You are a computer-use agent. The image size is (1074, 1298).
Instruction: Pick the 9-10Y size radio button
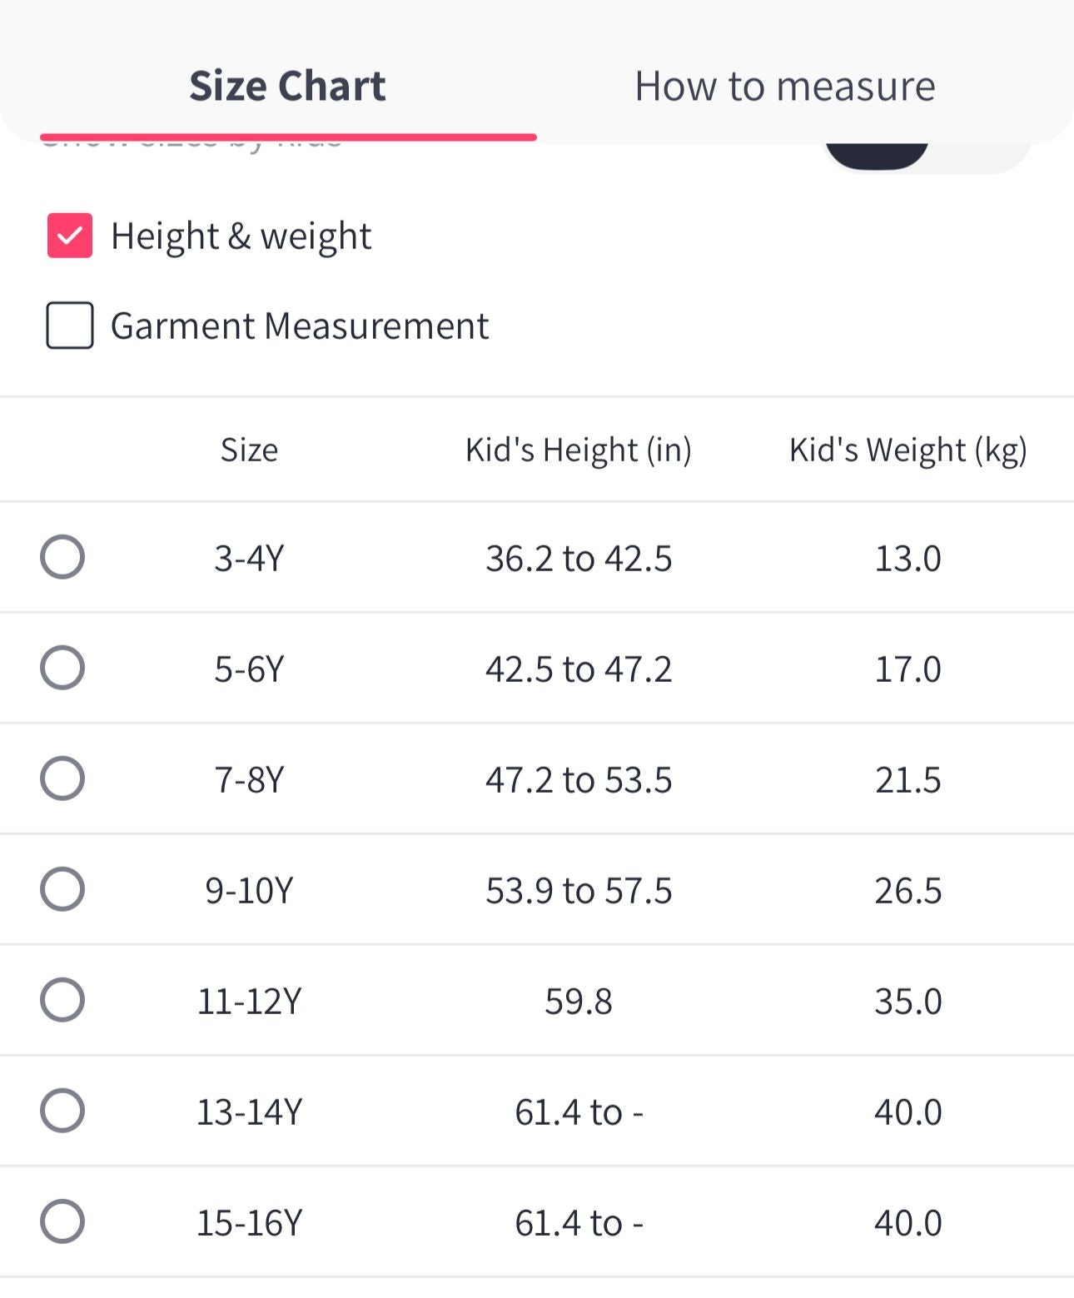tap(62, 889)
